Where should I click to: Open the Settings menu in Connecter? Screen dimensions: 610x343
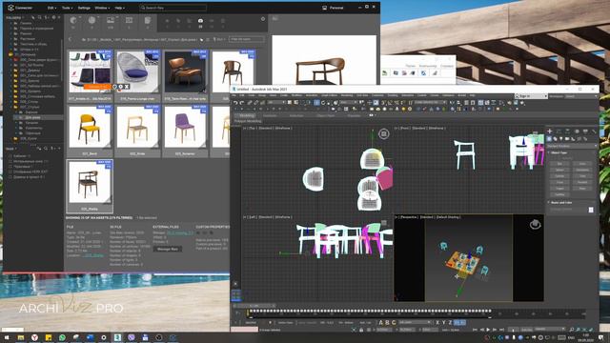(x=84, y=8)
